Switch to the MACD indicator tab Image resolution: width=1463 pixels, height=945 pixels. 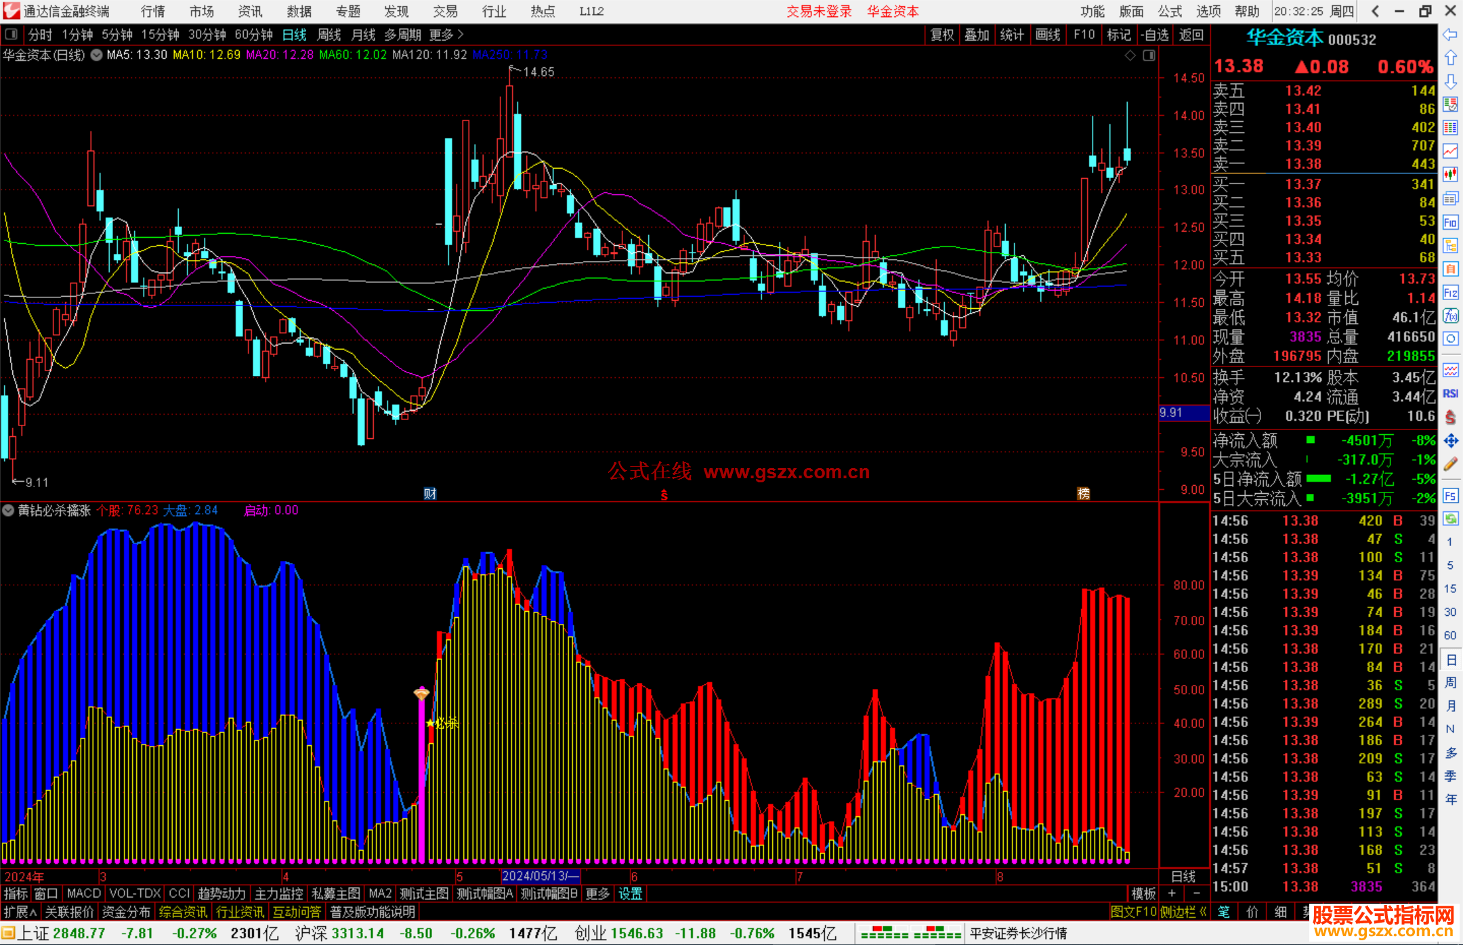[x=83, y=894]
